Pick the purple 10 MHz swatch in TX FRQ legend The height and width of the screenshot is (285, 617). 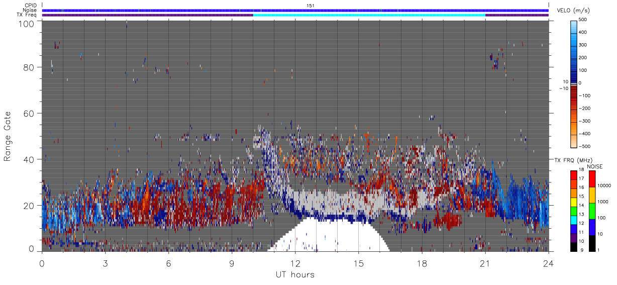(x=574, y=239)
